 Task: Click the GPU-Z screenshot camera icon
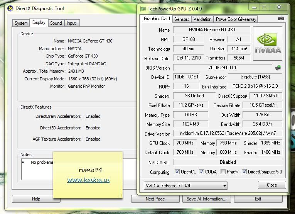pyautogui.click(x=281, y=19)
